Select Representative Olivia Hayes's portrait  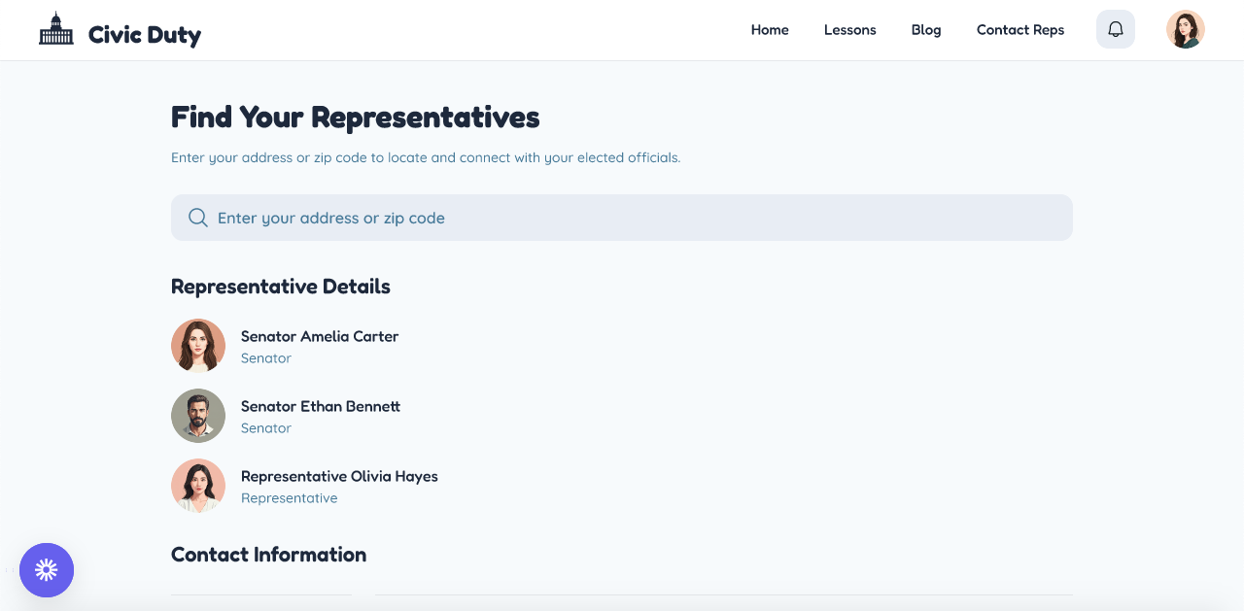tap(198, 486)
